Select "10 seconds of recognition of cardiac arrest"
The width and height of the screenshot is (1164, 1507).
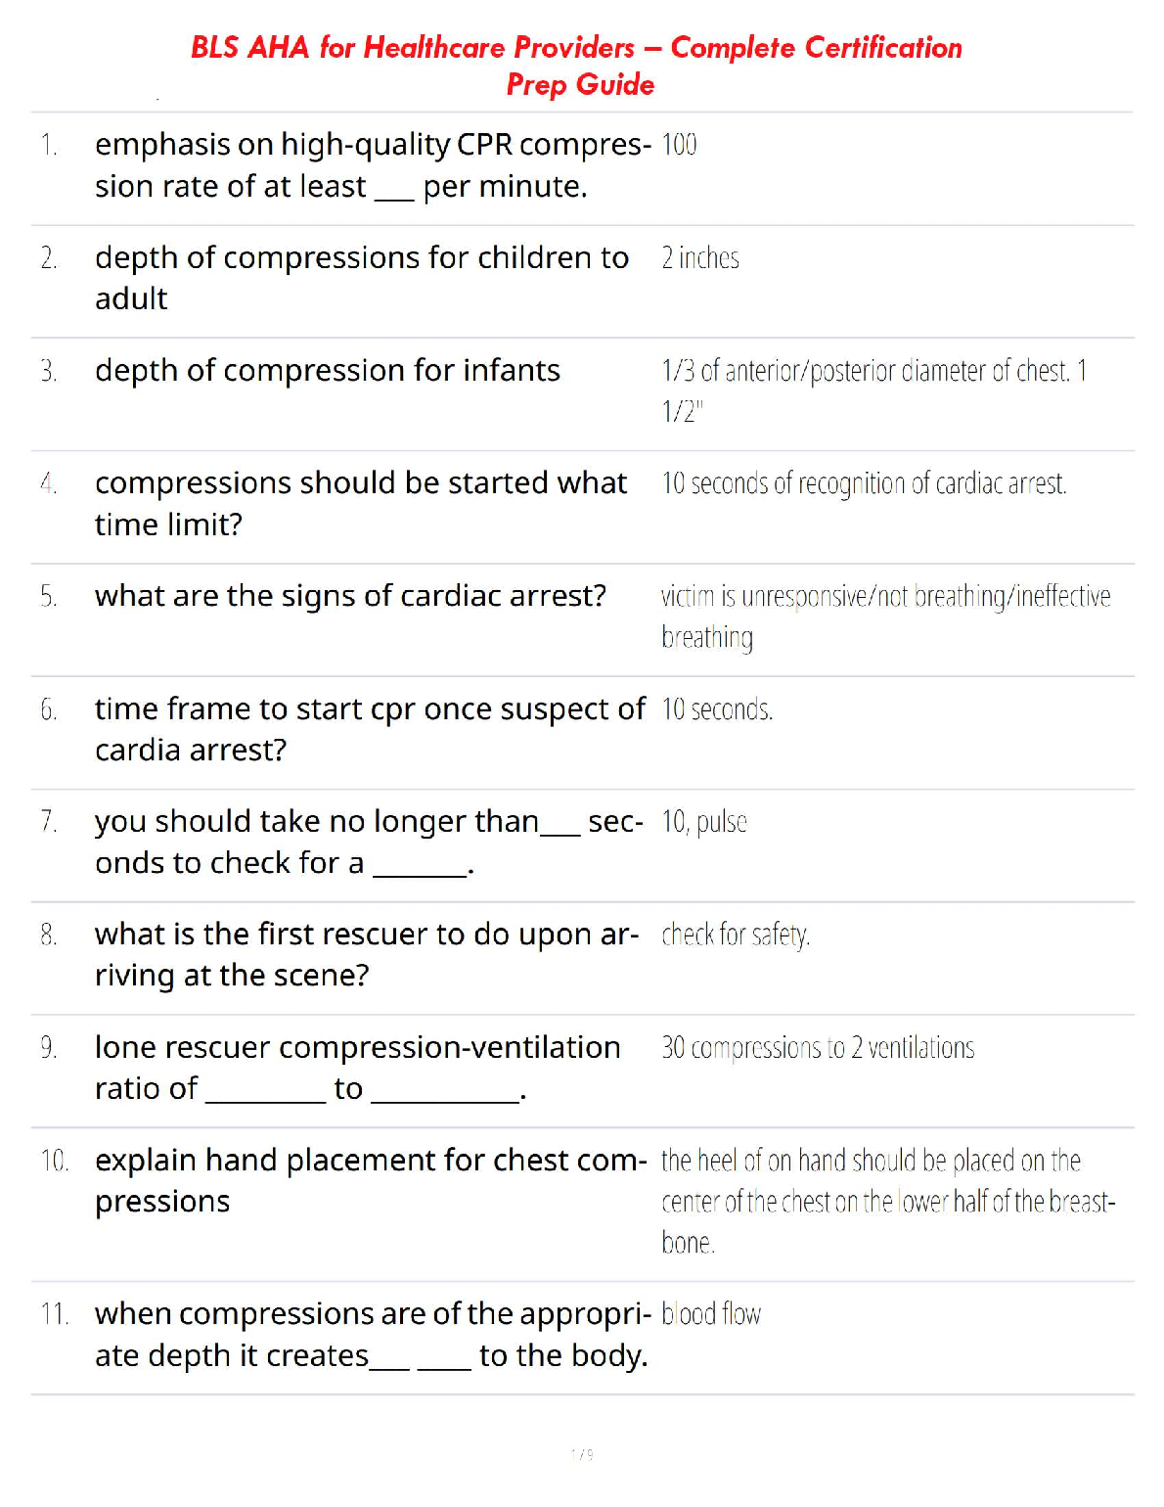pos(864,483)
